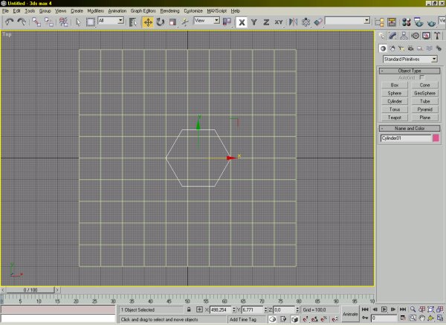Image resolution: width=446 pixels, height=325 pixels.
Task: Open the Standard Primitives dropdown
Action: coord(410,59)
